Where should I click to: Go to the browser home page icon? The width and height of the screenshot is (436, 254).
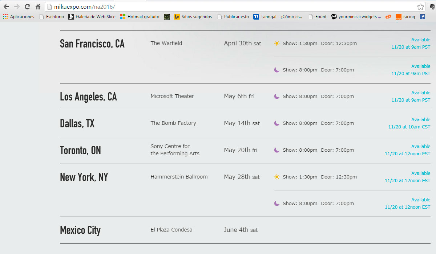38,7
